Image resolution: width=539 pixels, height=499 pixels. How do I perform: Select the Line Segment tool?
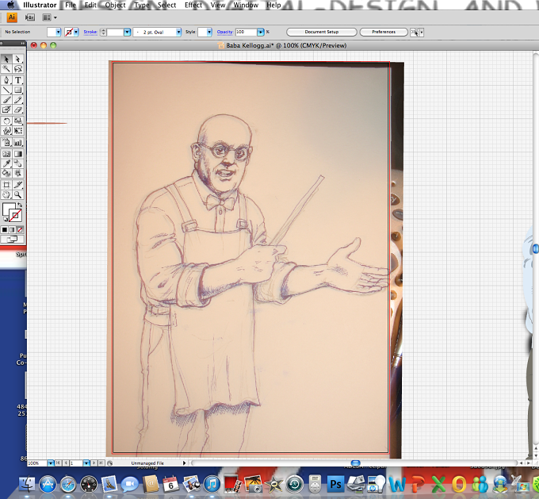pyautogui.click(x=6, y=90)
